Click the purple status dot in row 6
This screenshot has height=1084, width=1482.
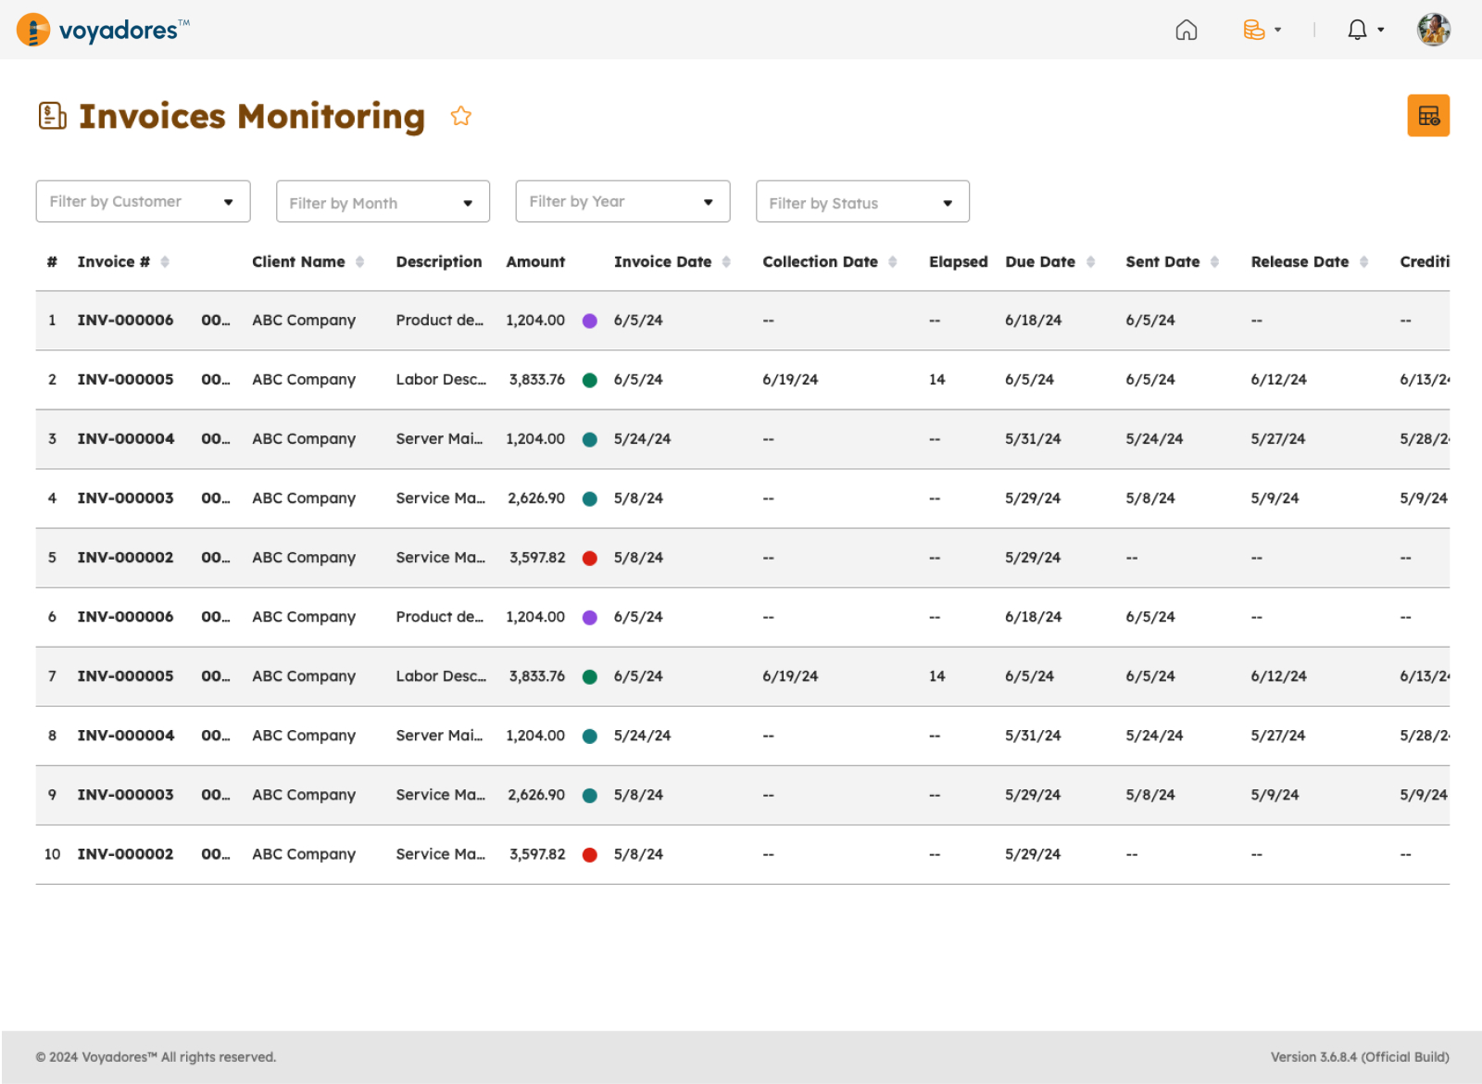tap(590, 617)
